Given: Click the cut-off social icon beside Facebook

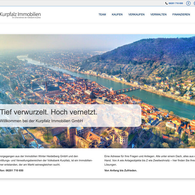Looking at the screenshot, I should (194, 3).
